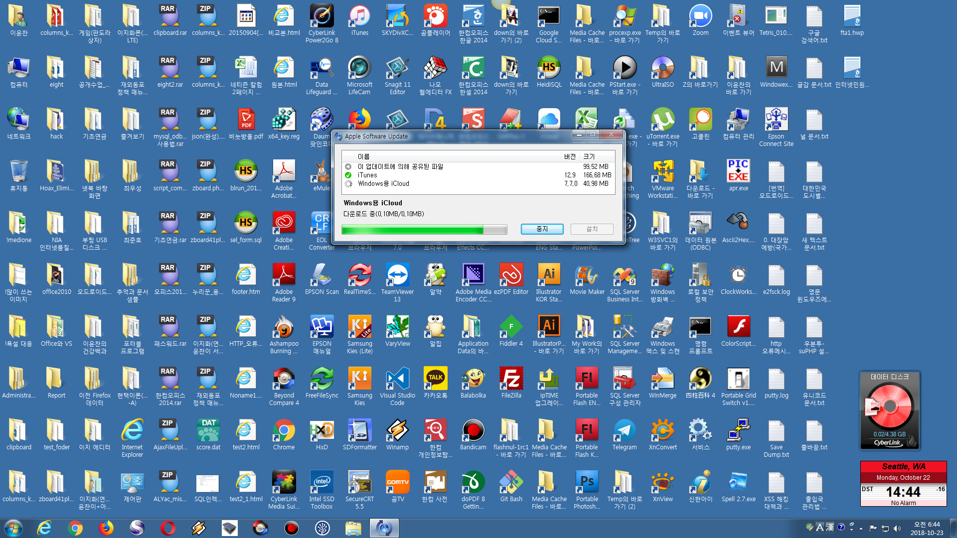The image size is (957, 538).
Task: Activate Apple Software Update taskbar button
Action: [384, 528]
